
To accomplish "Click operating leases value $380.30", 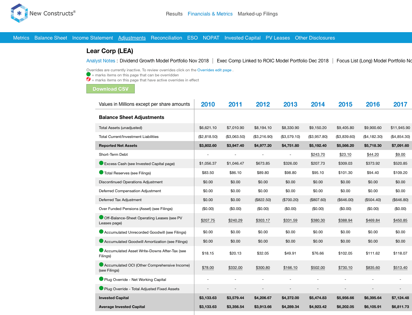I will [x=318, y=220].
